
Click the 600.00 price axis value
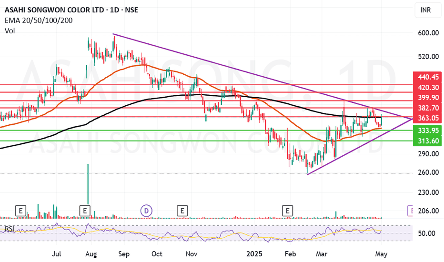click(428, 33)
